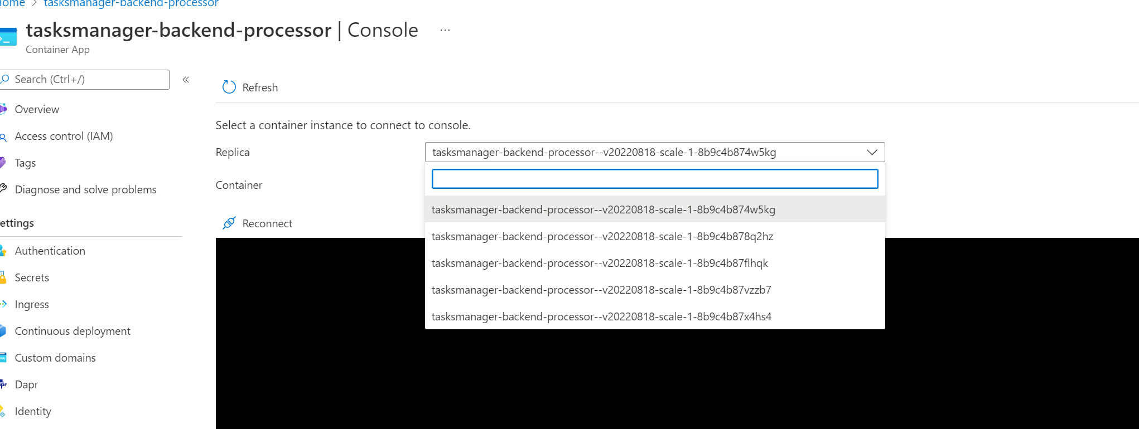
Task: Open the more options ellipsis
Action: [x=445, y=30]
